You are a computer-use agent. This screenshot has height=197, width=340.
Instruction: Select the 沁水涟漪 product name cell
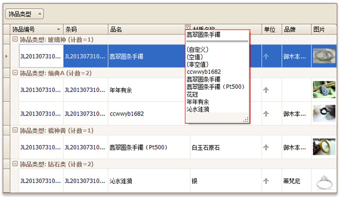(x=149, y=181)
